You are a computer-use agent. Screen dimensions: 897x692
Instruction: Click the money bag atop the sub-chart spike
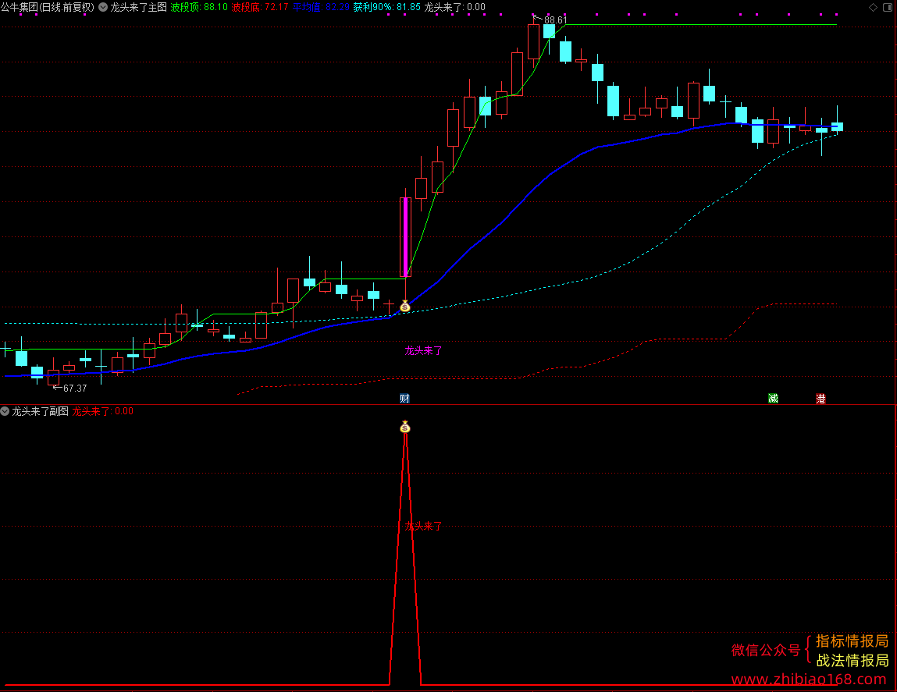[405, 427]
